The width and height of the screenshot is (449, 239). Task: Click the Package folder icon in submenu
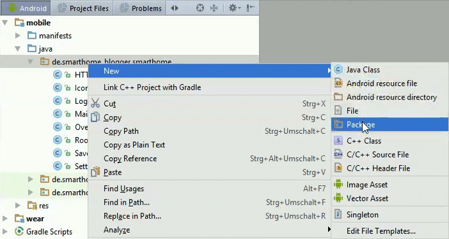(x=338, y=124)
